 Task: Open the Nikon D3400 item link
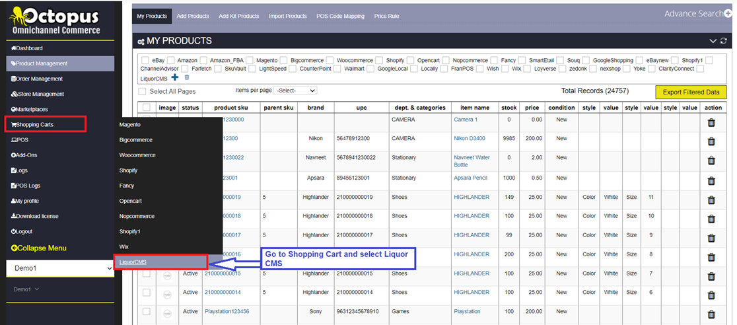(x=470, y=138)
